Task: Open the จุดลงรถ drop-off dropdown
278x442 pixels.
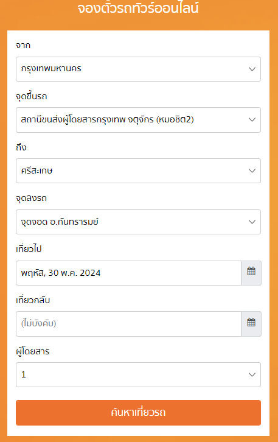Action: coord(138,222)
